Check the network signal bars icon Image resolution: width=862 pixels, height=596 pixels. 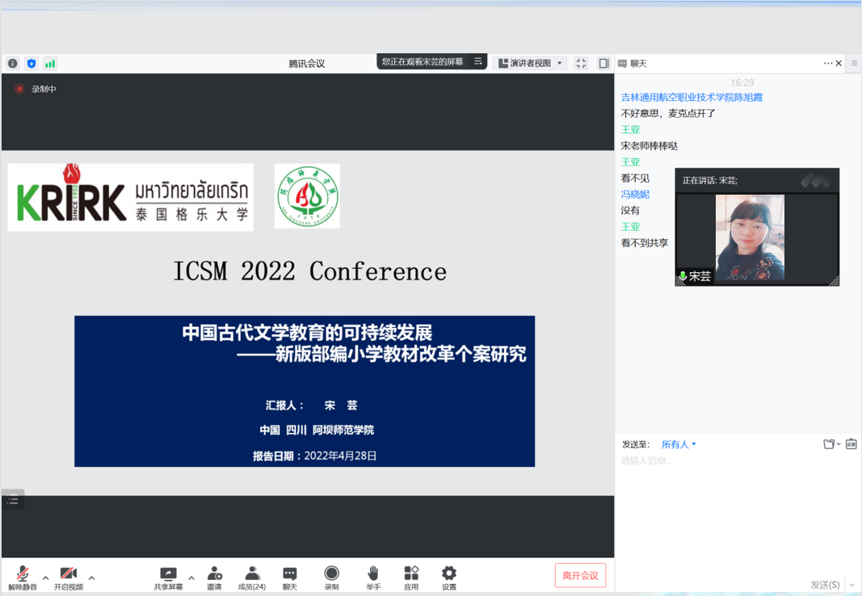tap(50, 63)
